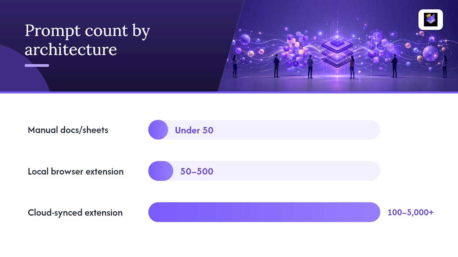This screenshot has width=458, height=257.
Task: Select the 'Cloud-synced extension' row label
Action: 75,213
